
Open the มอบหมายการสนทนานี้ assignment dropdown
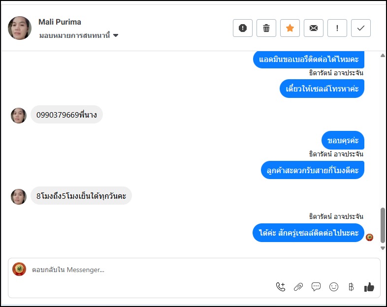pos(79,35)
